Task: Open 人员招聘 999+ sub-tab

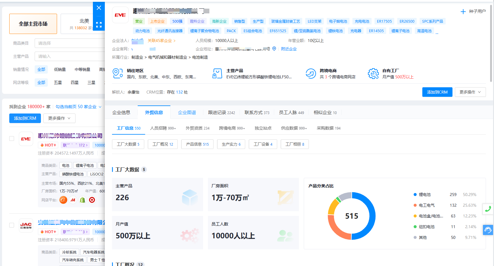Action: (x=163, y=128)
